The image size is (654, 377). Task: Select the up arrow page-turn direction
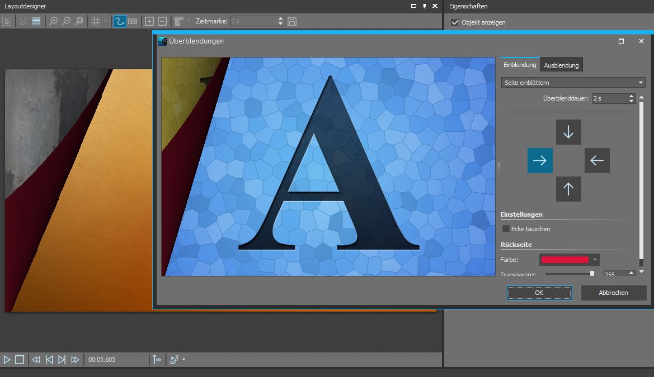pyautogui.click(x=568, y=189)
